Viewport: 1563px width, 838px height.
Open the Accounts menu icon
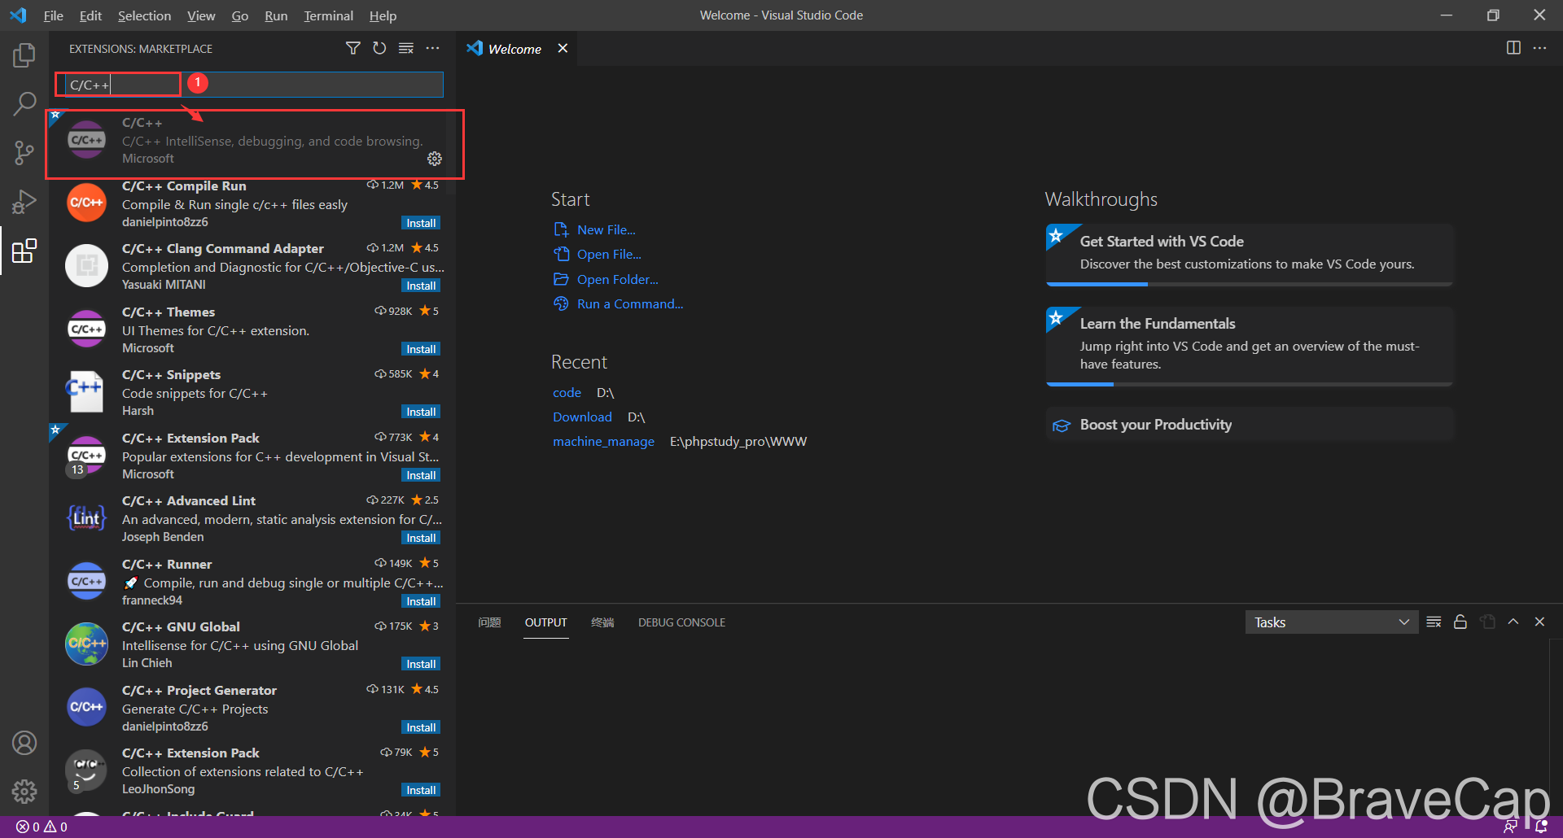coord(24,743)
